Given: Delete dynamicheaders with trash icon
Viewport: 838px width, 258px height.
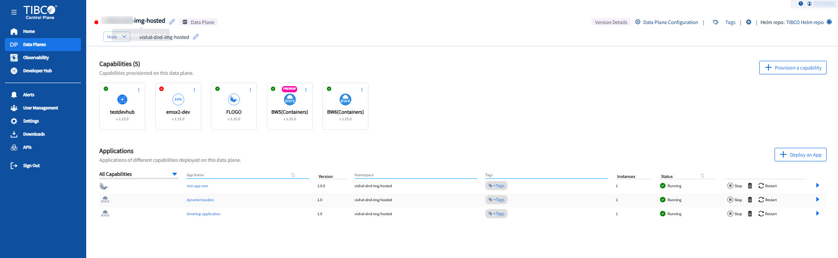Looking at the screenshot, I should [750, 200].
